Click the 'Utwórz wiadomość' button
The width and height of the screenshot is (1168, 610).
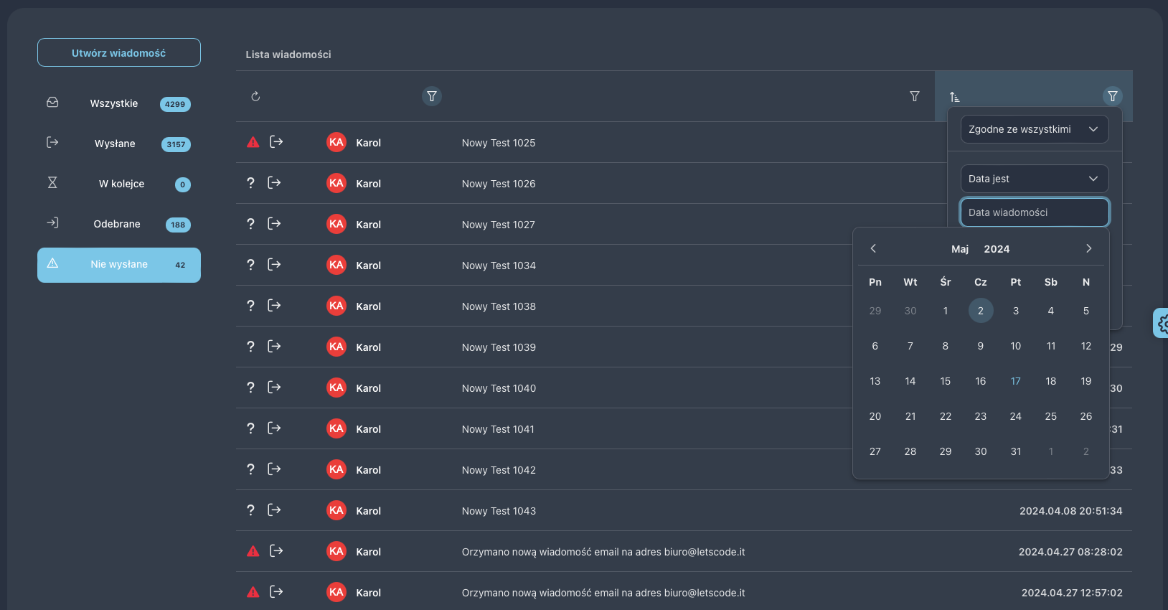[x=119, y=52]
